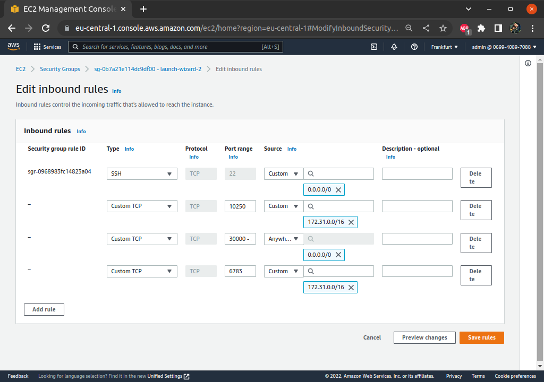
Task: Open Source Custom dropdown for port 10250 rule
Action: pyautogui.click(x=284, y=206)
